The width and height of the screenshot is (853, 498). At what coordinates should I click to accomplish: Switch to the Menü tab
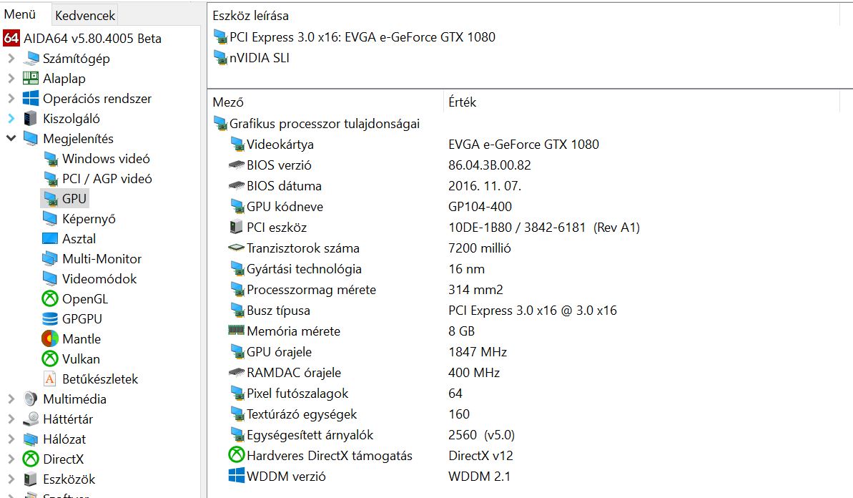tap(20, 15)
